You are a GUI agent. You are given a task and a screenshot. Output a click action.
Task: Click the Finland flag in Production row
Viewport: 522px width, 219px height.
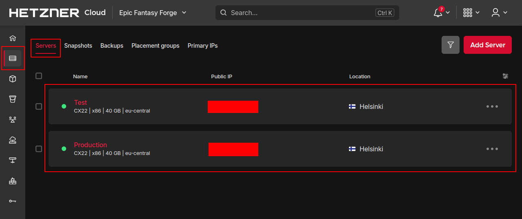[x=352, y=149]
